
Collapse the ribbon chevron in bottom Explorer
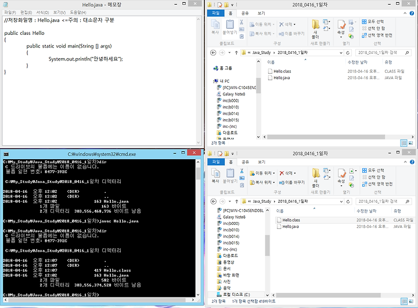coord(405,162)
